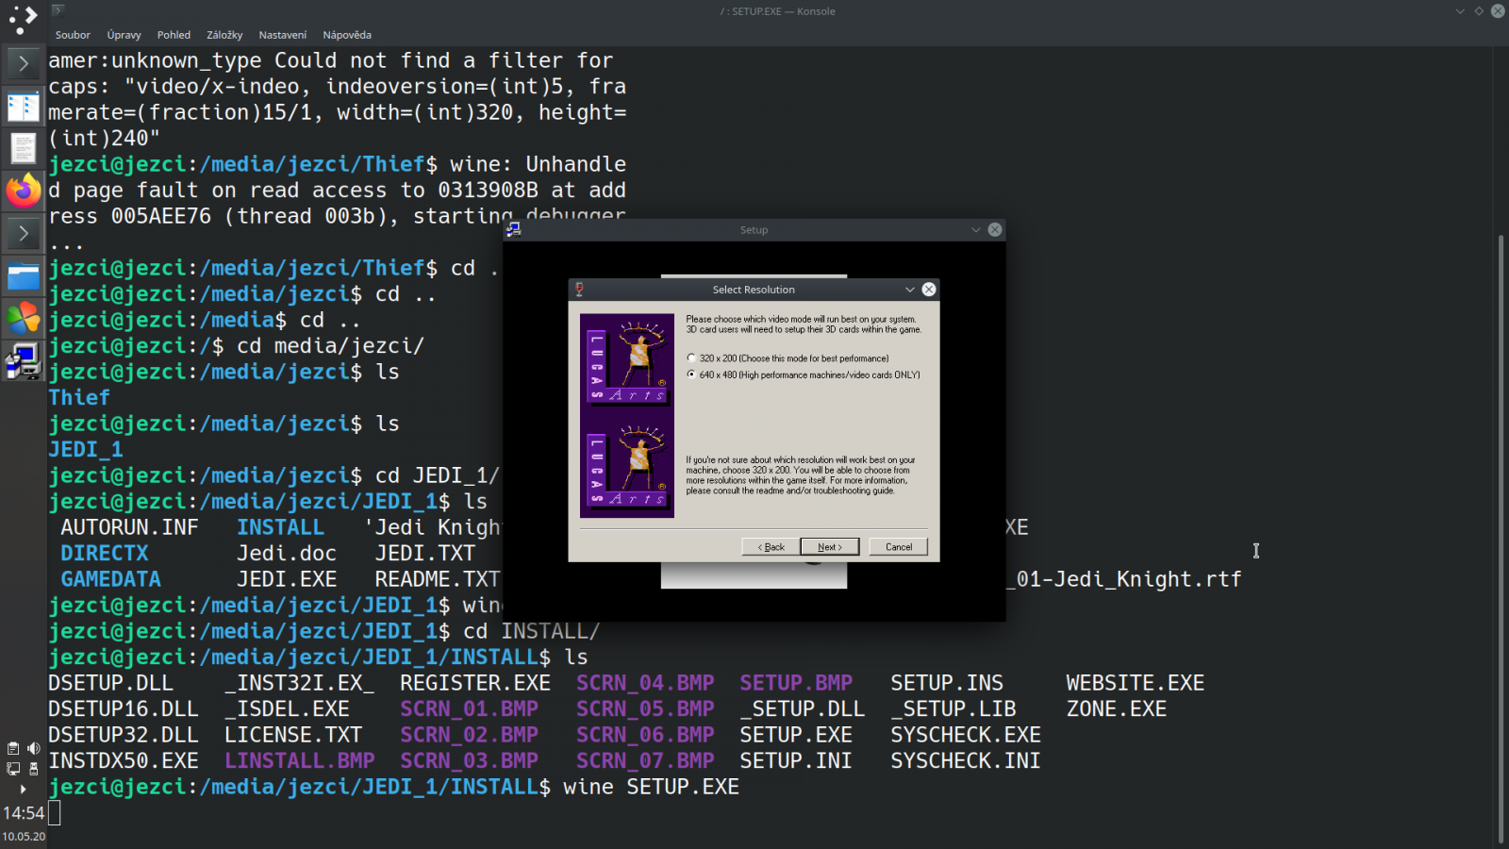Open the KDE application launcher
1509x849 pixels.
pos(23,18)
